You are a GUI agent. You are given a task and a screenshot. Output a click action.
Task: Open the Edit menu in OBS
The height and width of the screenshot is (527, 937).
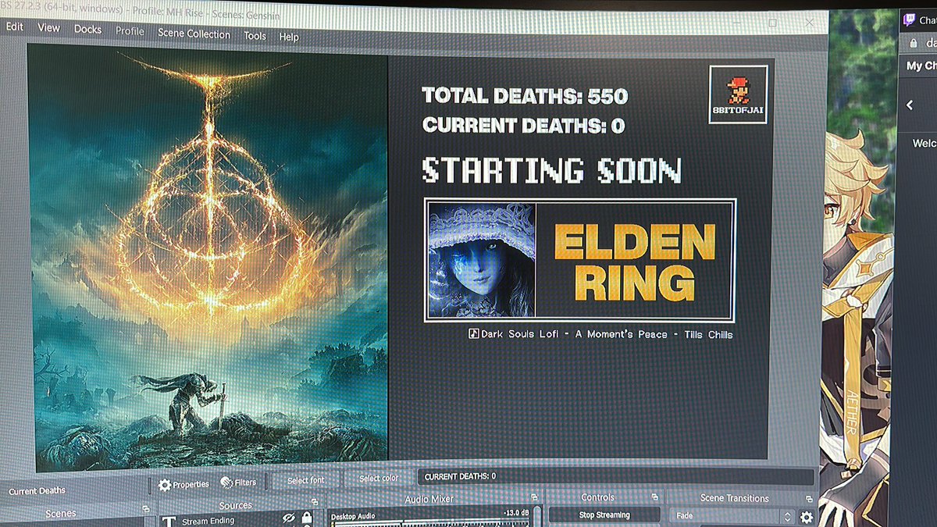(x=15, y=27)
